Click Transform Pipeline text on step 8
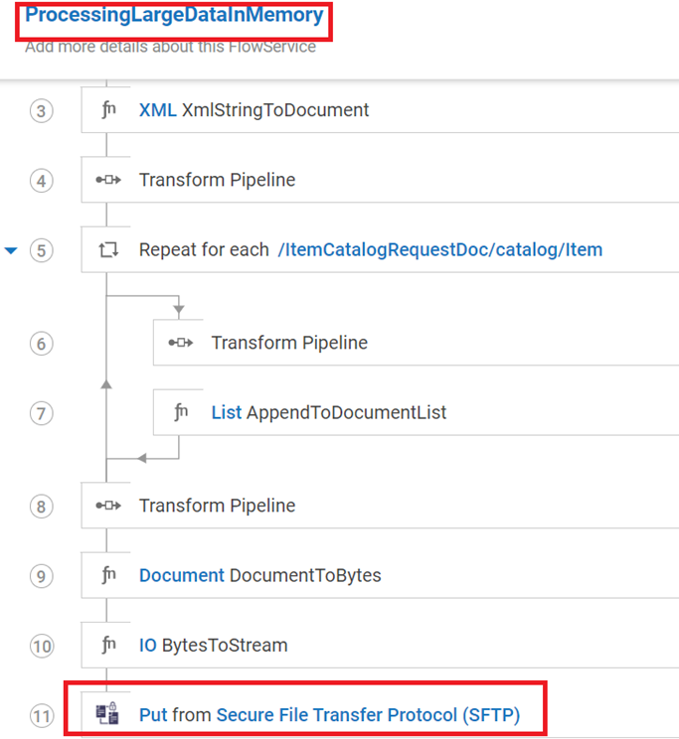Screen dimensions: 679x739 pyautogui.click(x=217, y=506)
